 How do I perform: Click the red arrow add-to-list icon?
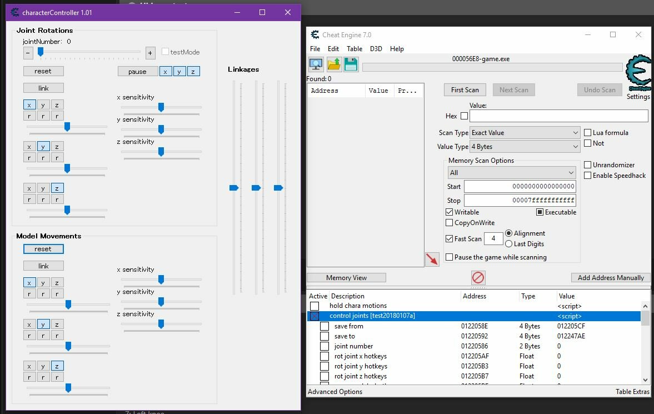(432, 259)
